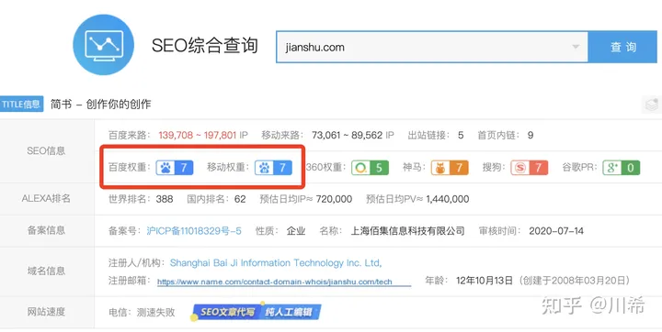
Task: Click domain age 12年10月13日 text
Action: (485, 280)
